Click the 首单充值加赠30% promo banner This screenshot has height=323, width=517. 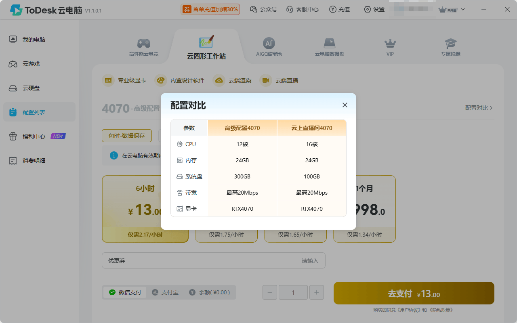pyautogui.click(x=210, y=9)
